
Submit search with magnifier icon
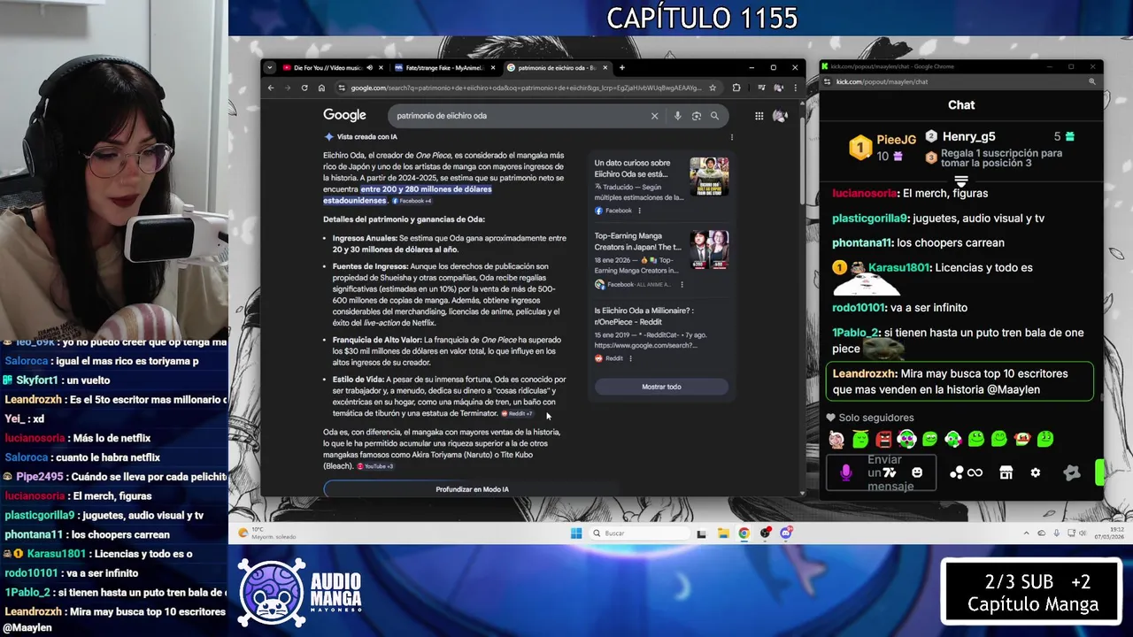point(714,116)
